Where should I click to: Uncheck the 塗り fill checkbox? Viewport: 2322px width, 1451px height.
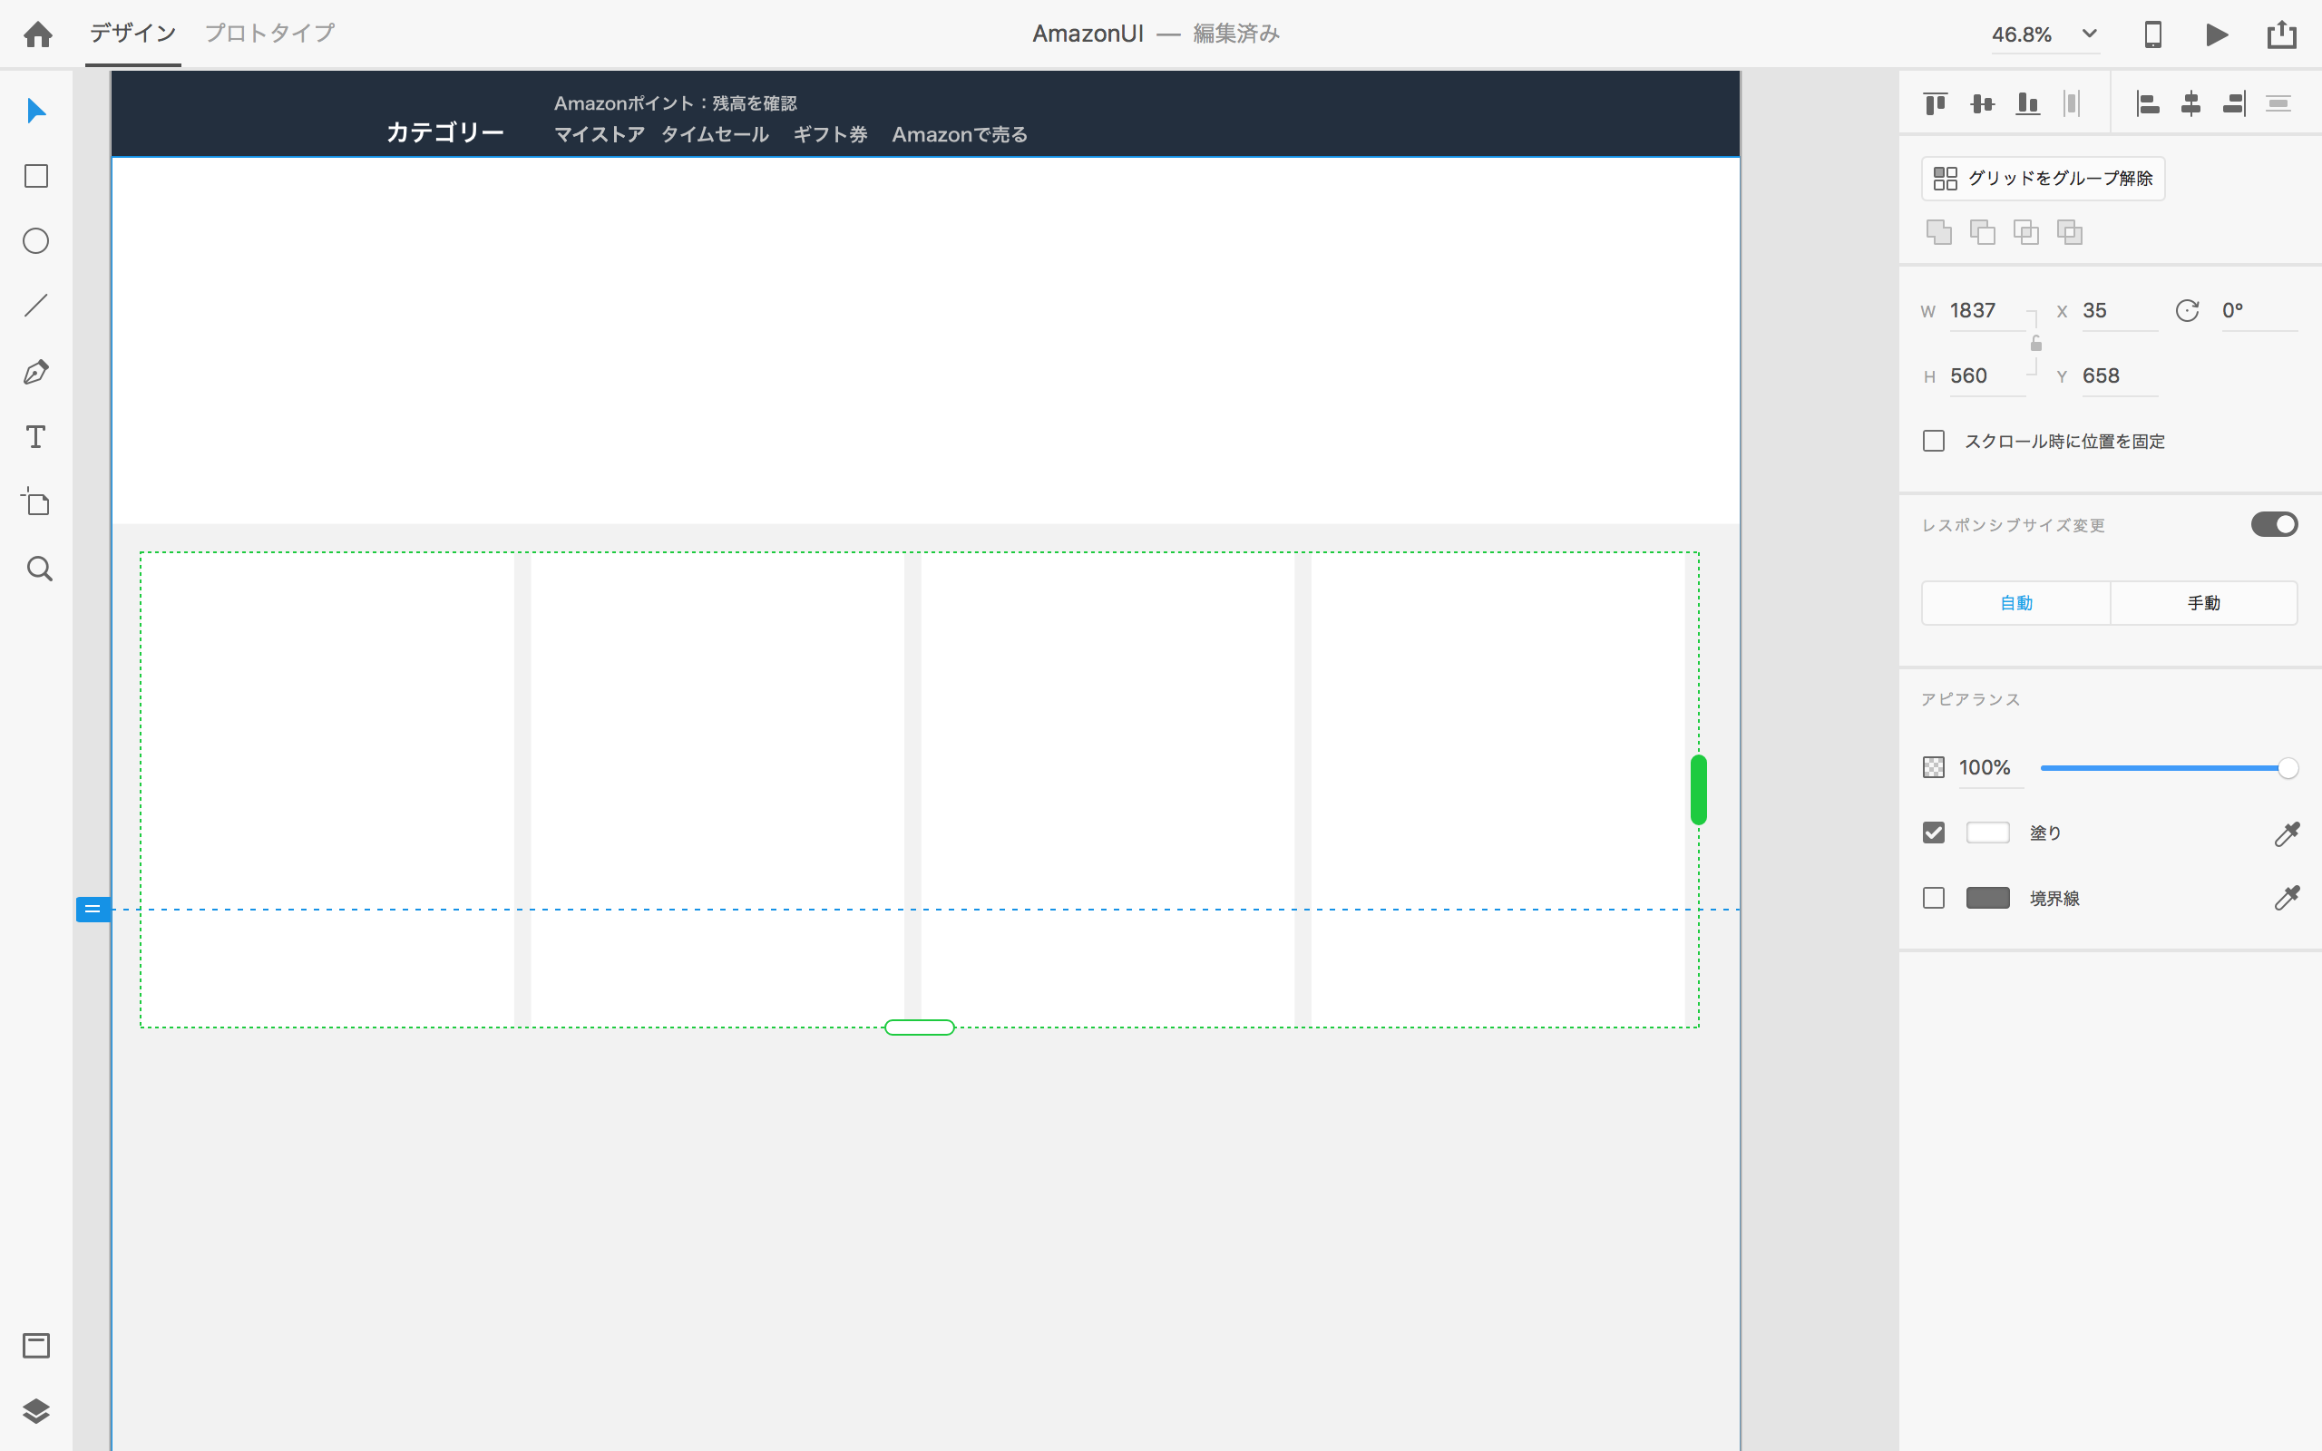[1934, 833]
